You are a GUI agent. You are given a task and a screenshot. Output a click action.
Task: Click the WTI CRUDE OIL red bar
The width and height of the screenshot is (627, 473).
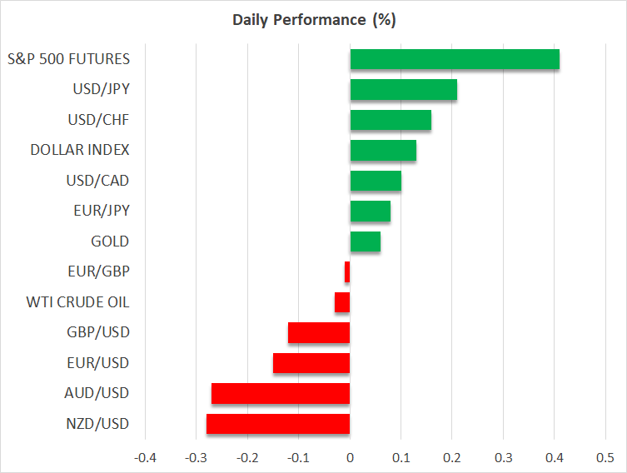click(x=342, y=302)
